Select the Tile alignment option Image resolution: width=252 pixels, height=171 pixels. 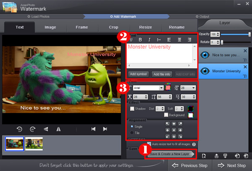click(132, 133)
